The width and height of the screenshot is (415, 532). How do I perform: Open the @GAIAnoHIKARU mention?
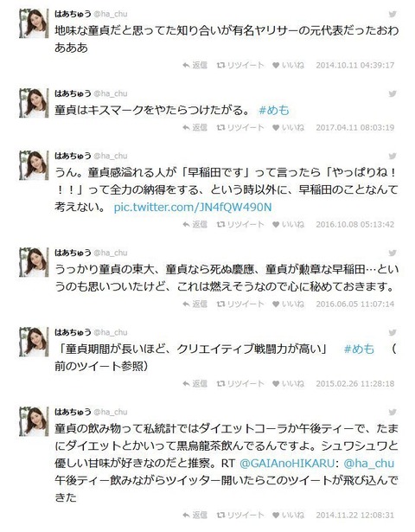pos(287,464)
